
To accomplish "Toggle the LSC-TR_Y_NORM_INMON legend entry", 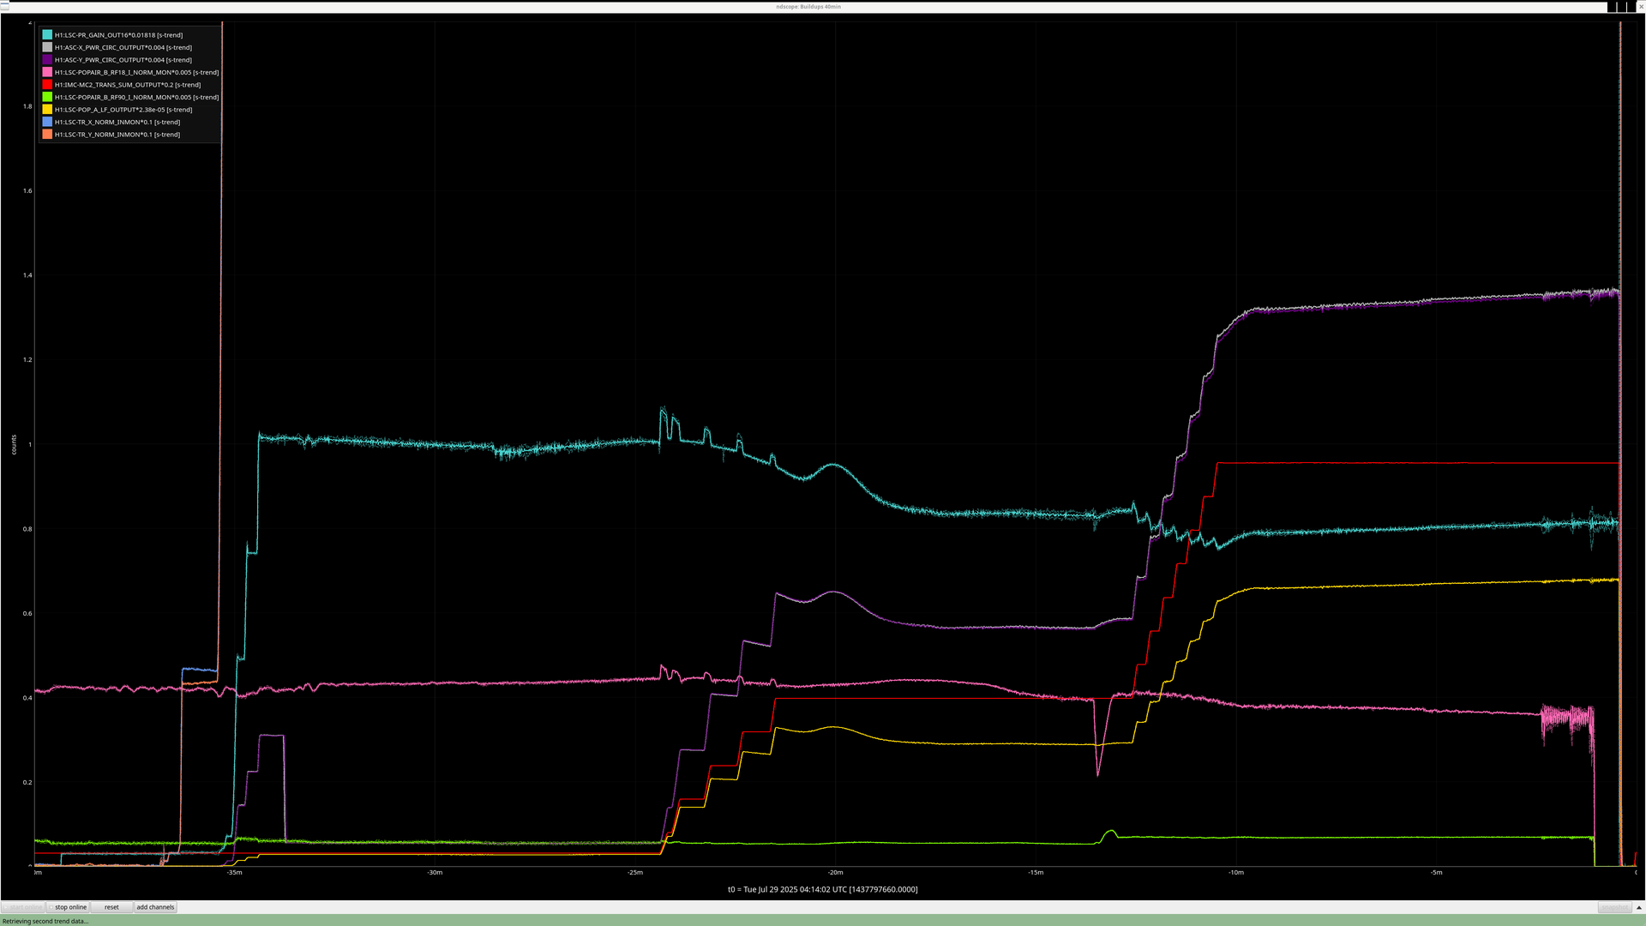I will point(117,135).
